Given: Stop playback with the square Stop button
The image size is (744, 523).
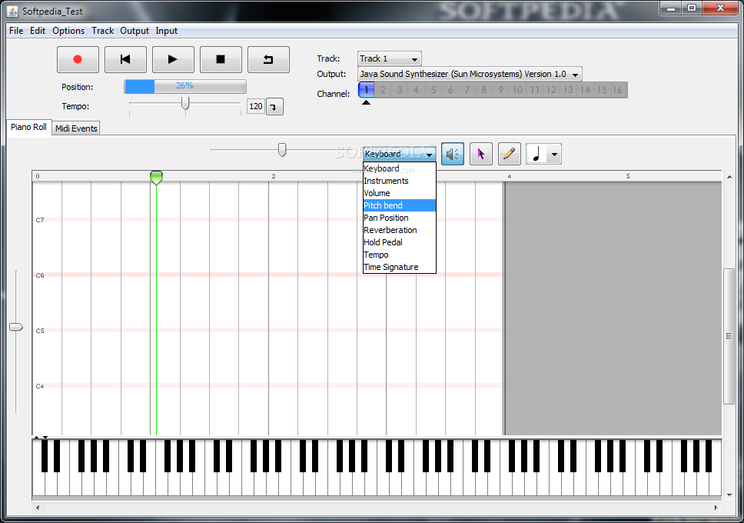Looking at the screenshot, I should 221,59.
